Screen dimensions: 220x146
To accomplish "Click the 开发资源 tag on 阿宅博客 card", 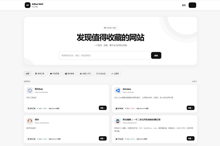I will [119, 139].
